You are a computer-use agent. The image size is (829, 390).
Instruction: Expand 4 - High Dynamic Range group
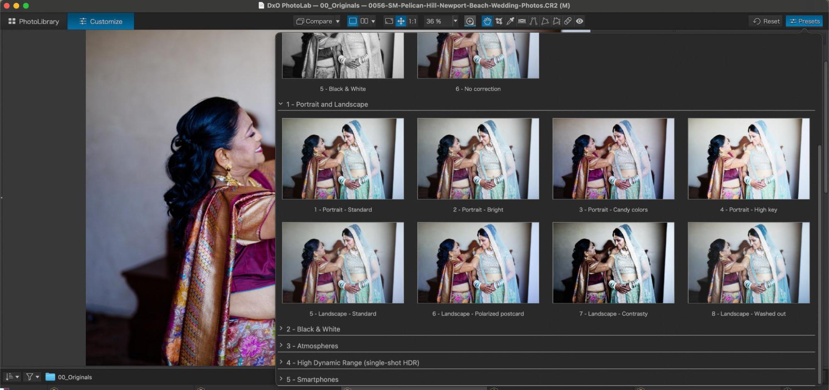pyautogui.click(x=281, y=362)
